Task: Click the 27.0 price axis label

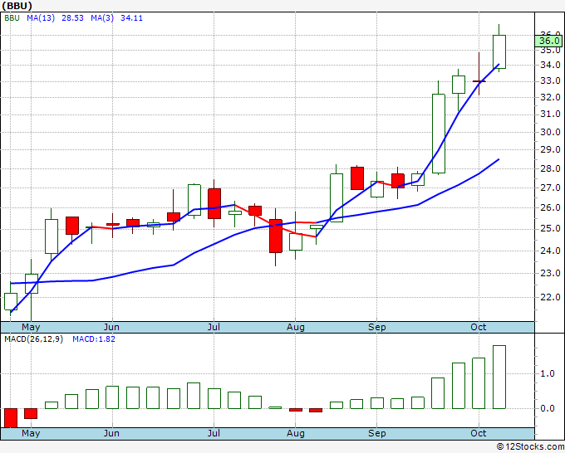Action: [550, 188]
